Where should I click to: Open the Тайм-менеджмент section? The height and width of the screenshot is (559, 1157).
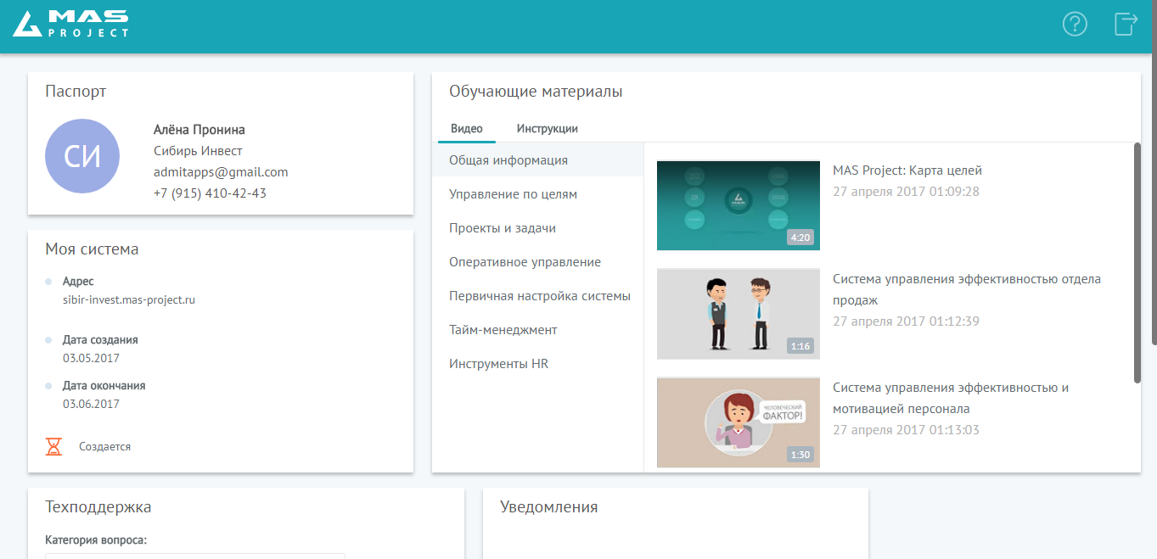[503, 329]
